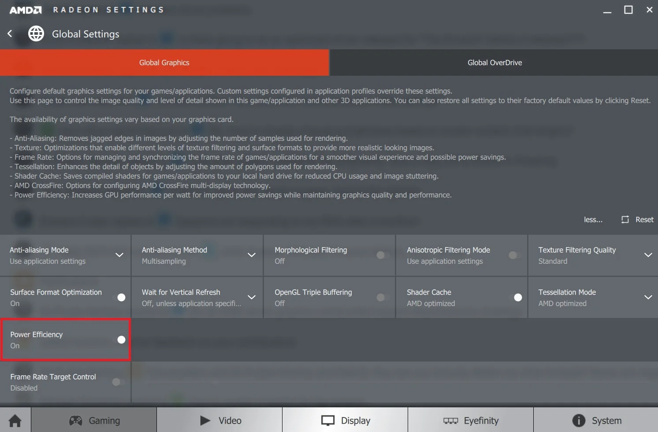Click the back arrow icon
Viewport: 658px width, 432px height.
pos(10,33)
